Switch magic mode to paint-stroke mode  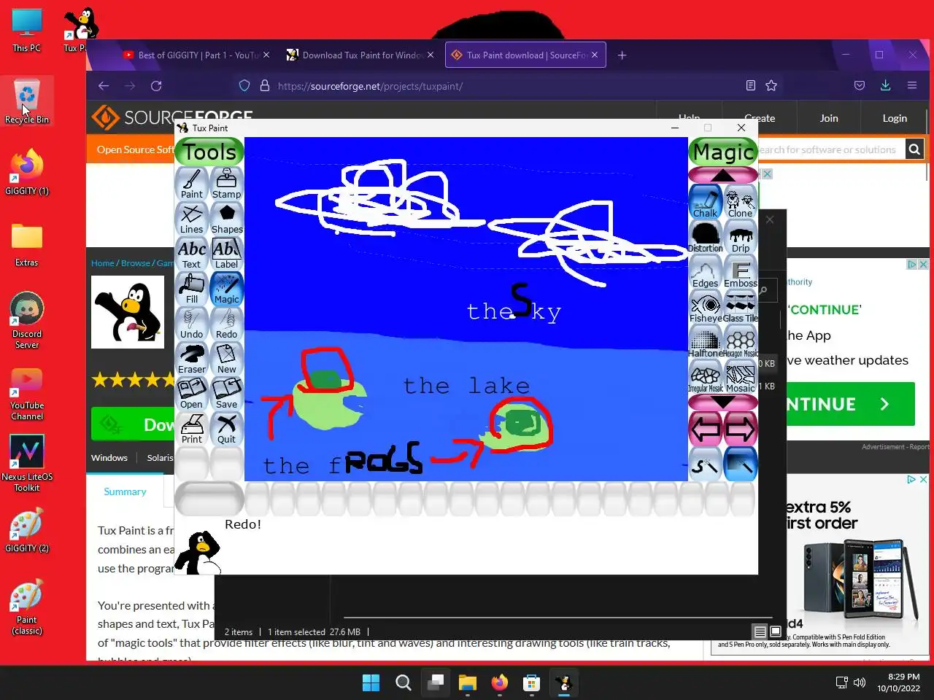tap(706, 464)
